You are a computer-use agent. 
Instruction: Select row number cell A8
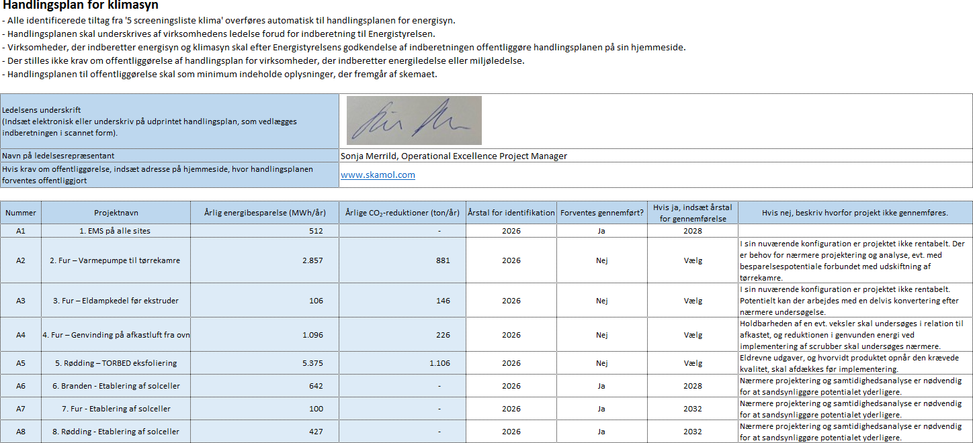click(x=21, y=432)
